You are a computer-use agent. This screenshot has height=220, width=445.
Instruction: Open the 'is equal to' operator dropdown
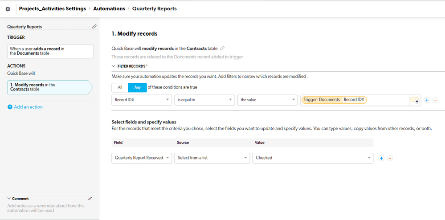point(204,100)
